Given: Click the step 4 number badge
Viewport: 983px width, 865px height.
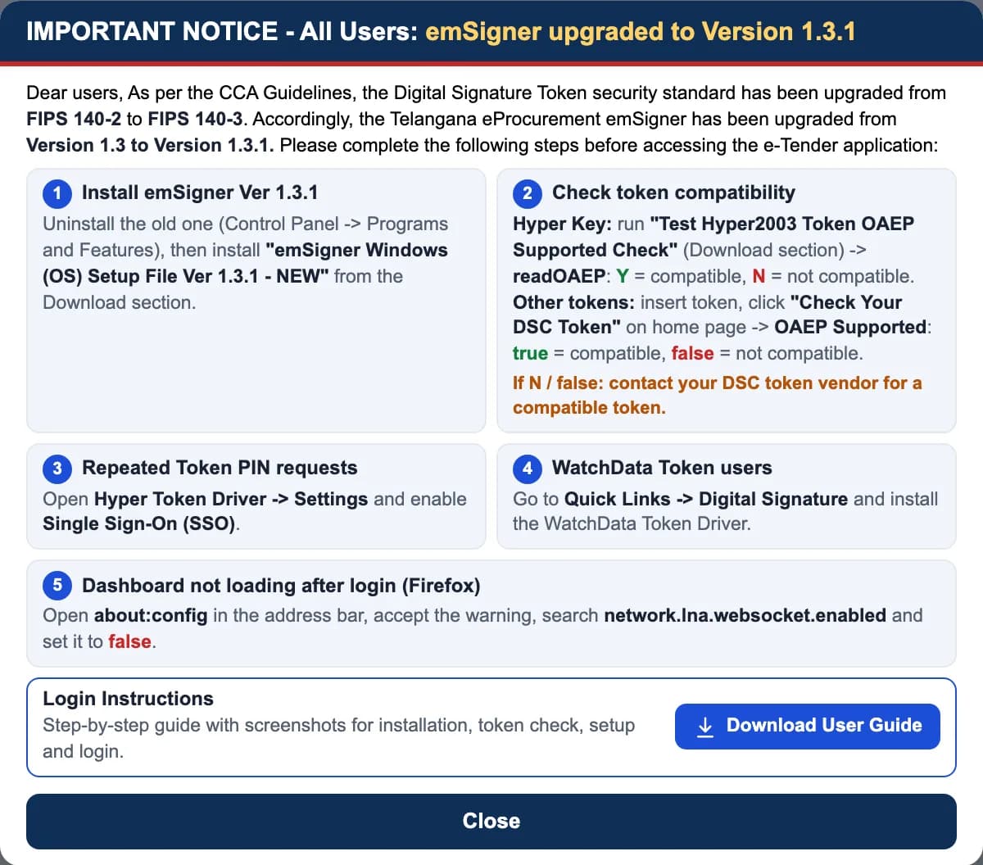Looking at the screenshot, I should (527, 469).
